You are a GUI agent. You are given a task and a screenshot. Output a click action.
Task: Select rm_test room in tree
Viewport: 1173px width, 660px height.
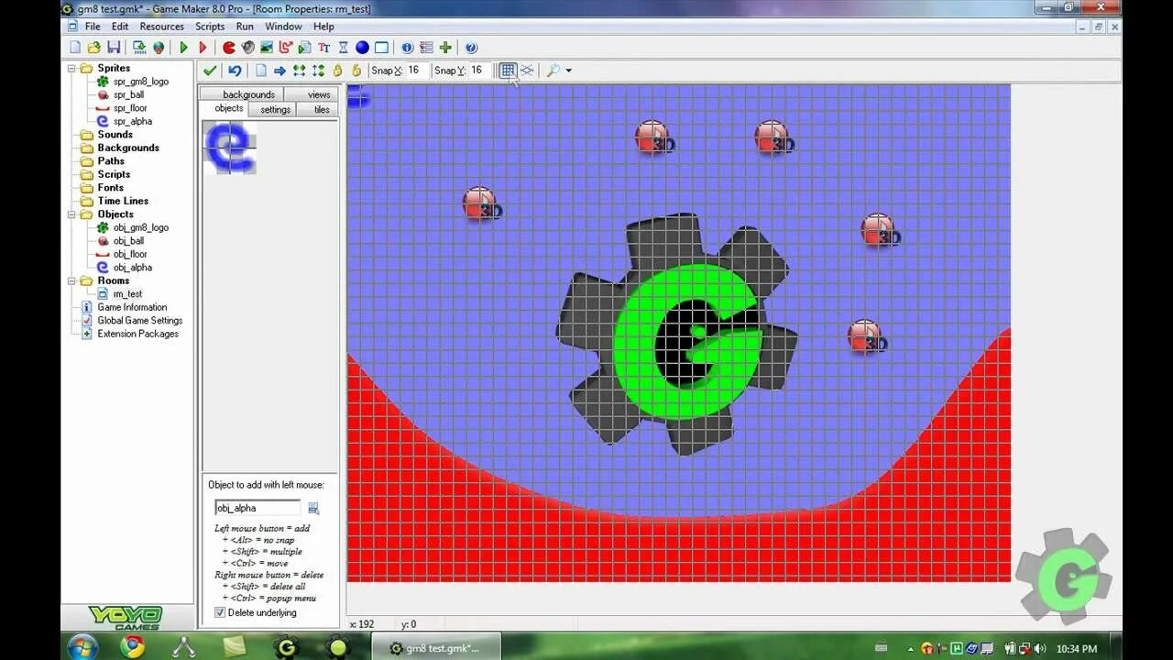tap(127, 294)
